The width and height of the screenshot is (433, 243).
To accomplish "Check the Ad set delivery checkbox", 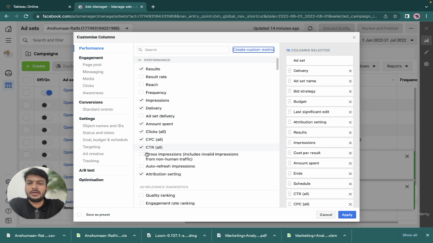I will point(141,116).
